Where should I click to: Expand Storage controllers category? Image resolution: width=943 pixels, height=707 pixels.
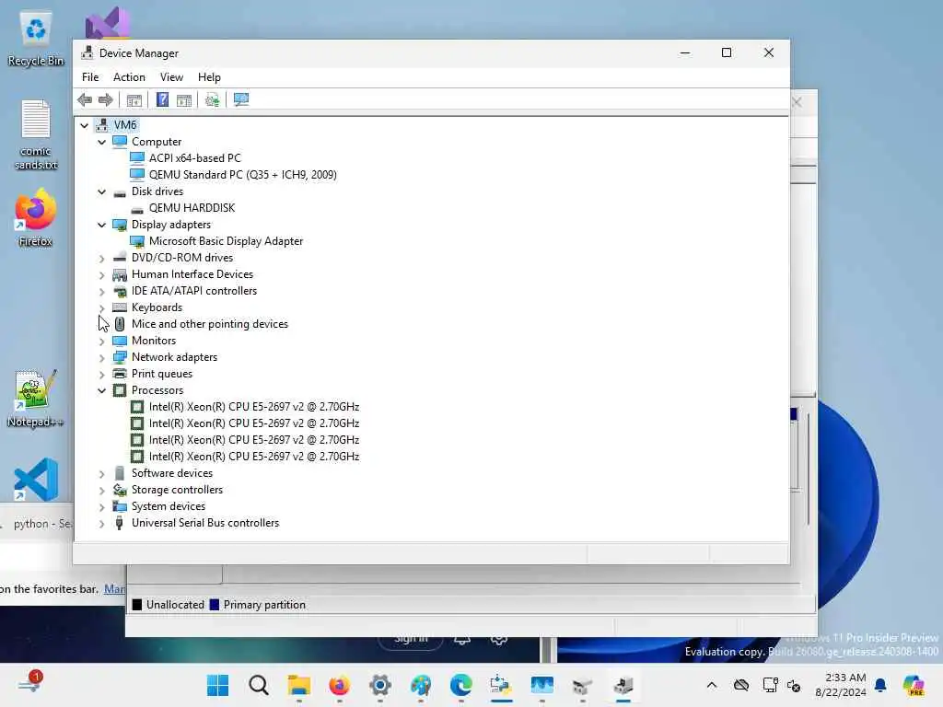101,490
